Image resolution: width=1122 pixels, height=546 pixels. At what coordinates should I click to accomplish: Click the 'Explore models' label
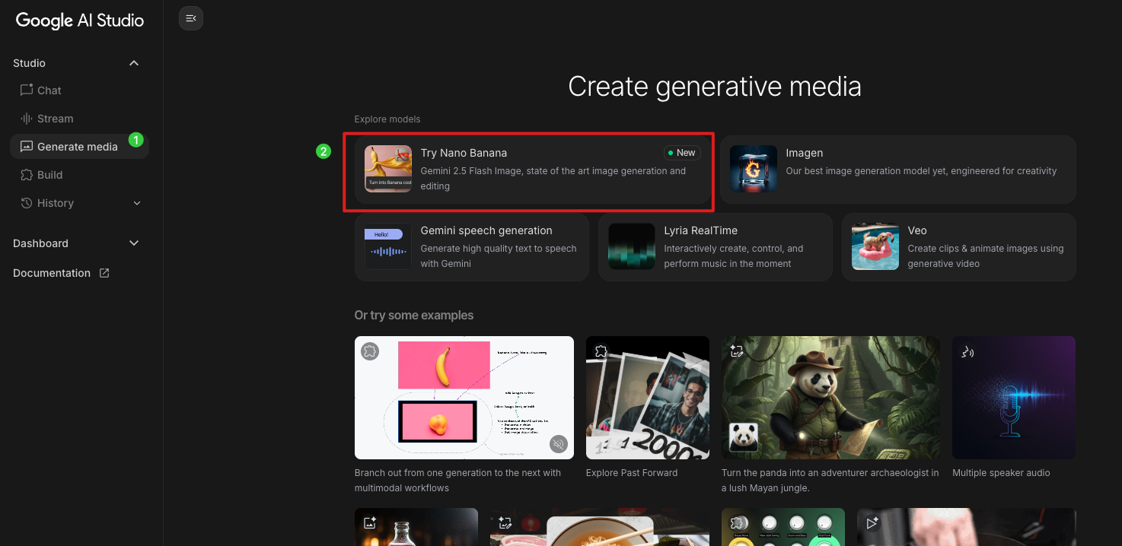point(387,119)
